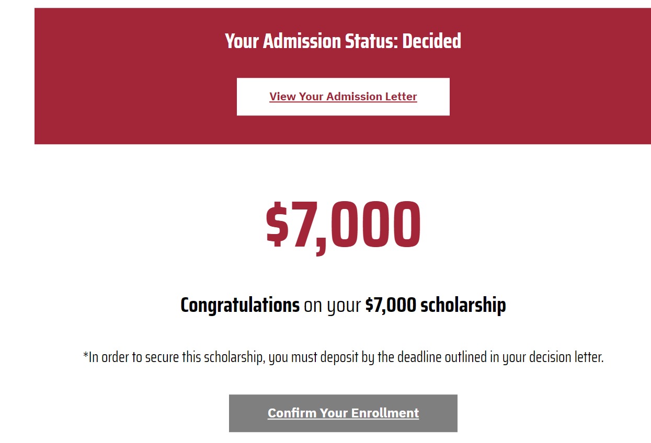651x443 pixels.
Task: Select the large red $7,000 amount
Action: 343,225
